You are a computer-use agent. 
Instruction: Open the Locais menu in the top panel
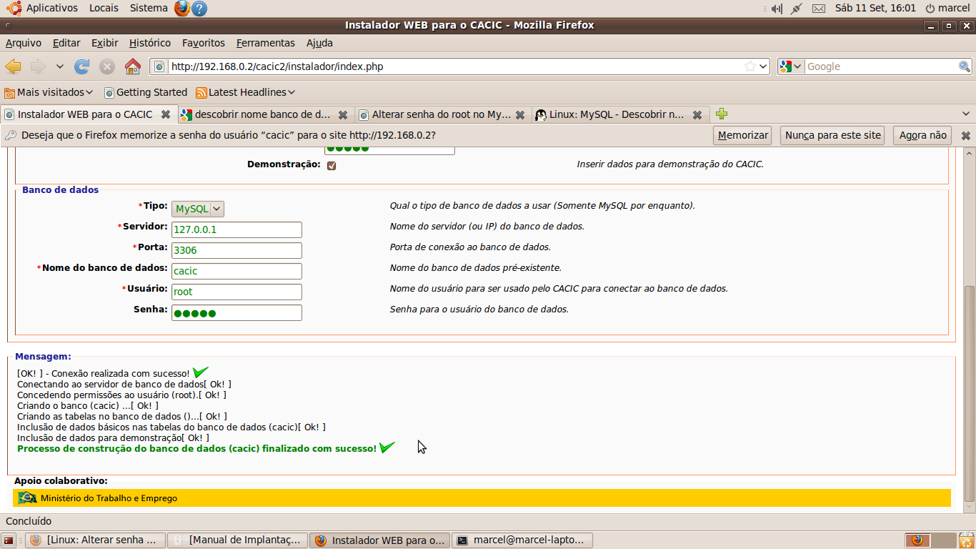[x=104, y=8]
